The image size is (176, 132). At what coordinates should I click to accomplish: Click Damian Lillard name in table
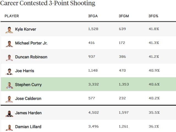[x=28, y=127]
